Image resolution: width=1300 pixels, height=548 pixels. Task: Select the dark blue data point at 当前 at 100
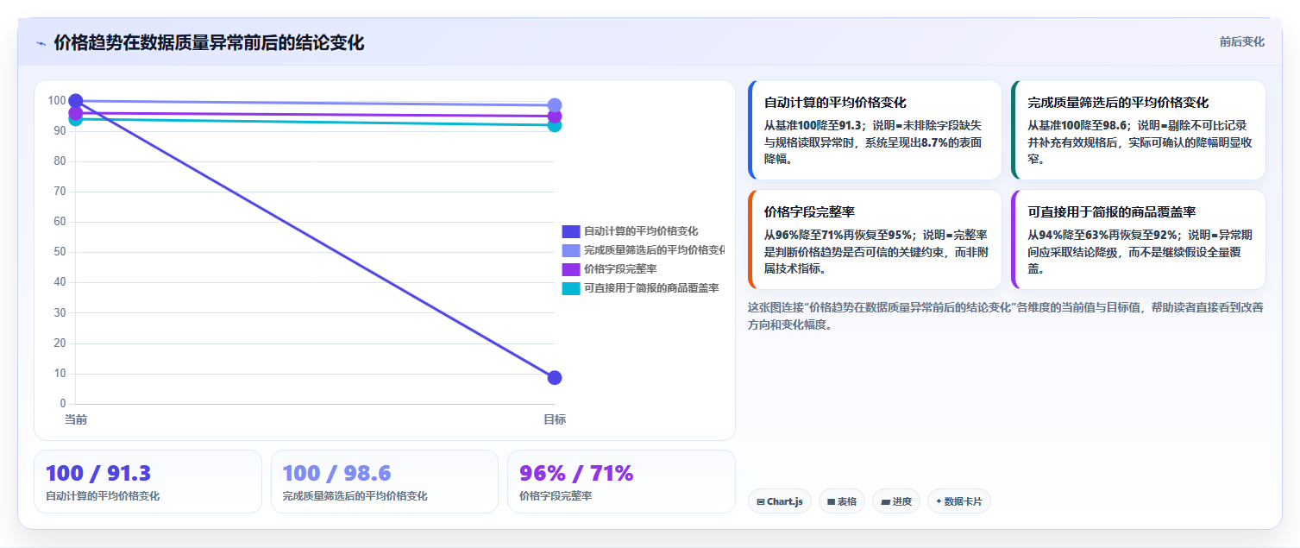(x=76, y=101)
